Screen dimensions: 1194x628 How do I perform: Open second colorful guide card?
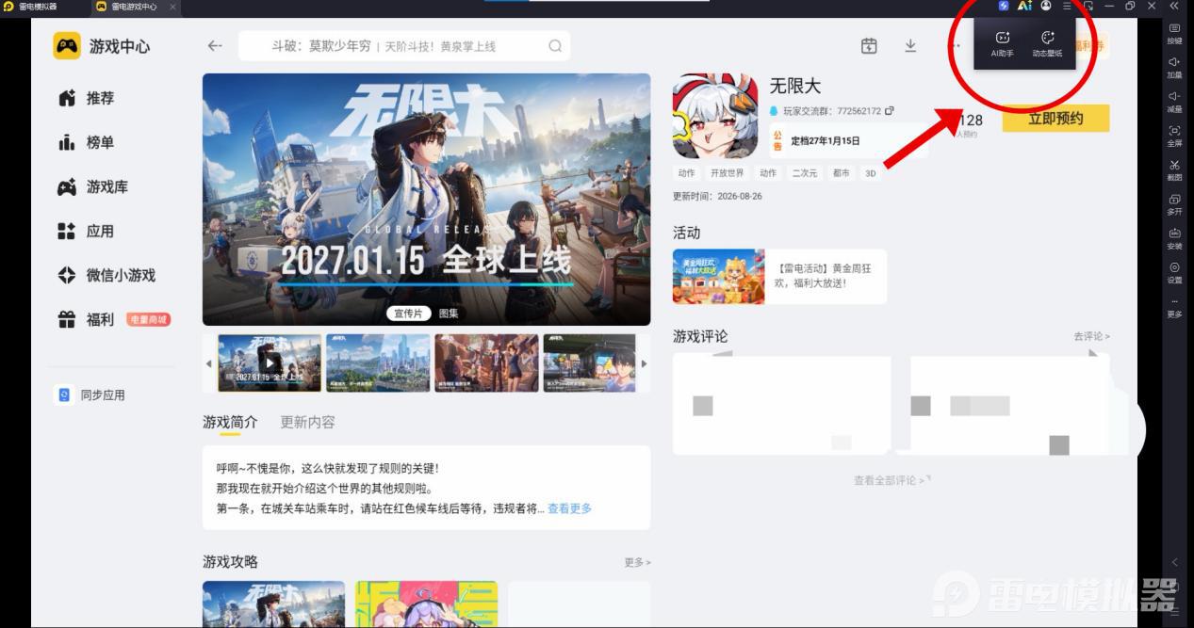tap(426, 604)
